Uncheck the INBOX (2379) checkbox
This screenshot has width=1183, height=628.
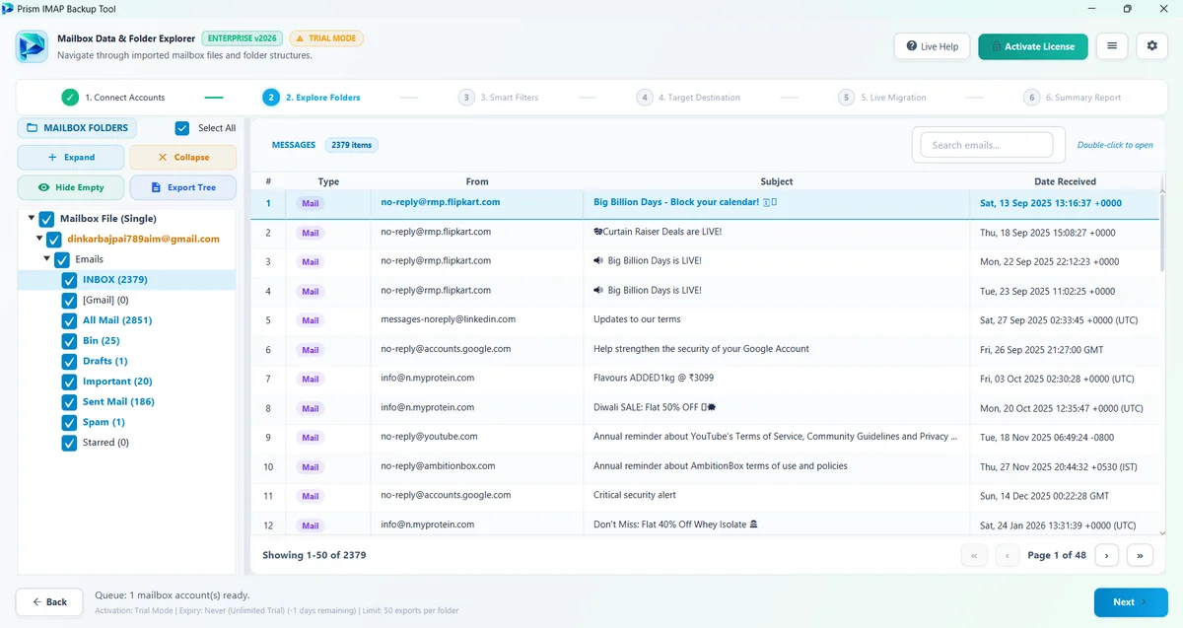tap(69, 280)
